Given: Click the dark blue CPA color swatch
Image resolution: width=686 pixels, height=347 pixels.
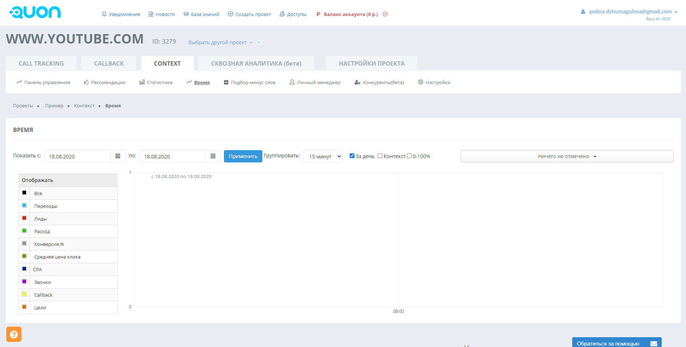Looking at the screenshot, I should tap(24, 269).
